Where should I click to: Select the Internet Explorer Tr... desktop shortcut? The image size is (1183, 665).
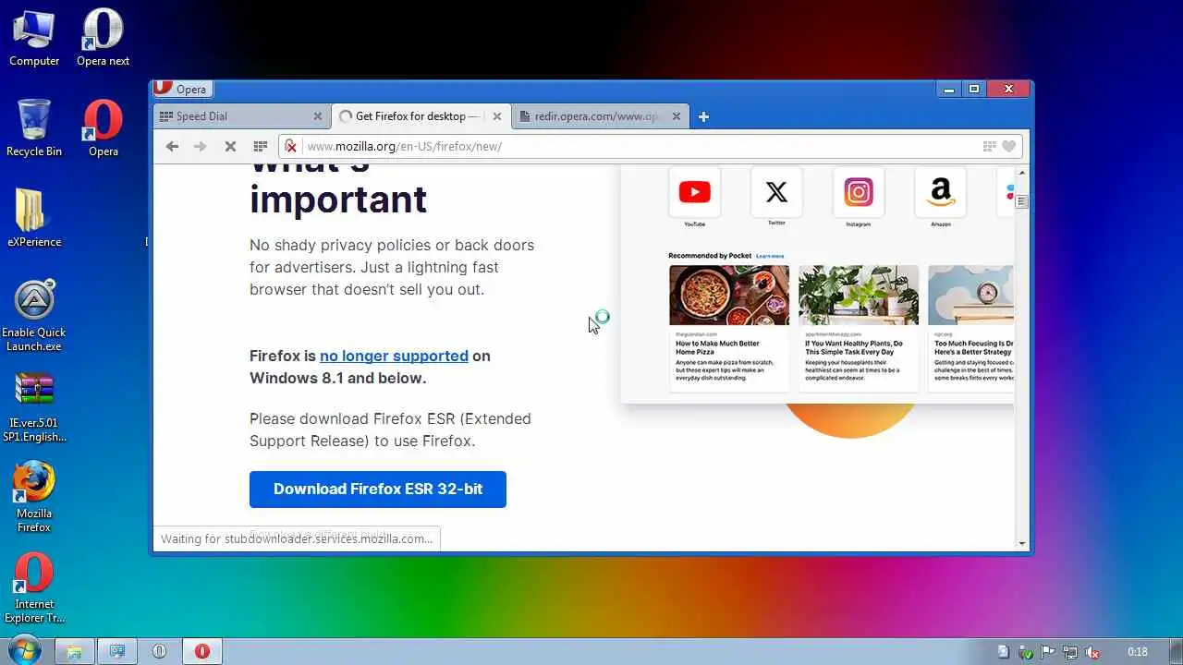(x=34, y=588)
